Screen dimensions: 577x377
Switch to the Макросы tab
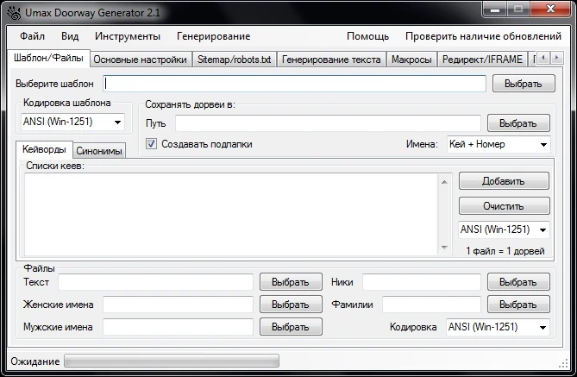(411, 60)
